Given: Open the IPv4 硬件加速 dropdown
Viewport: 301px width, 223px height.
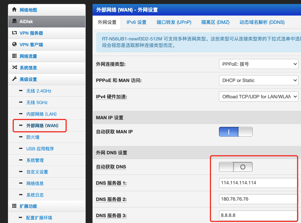Looking at the screenshot, I should [258, 97].
